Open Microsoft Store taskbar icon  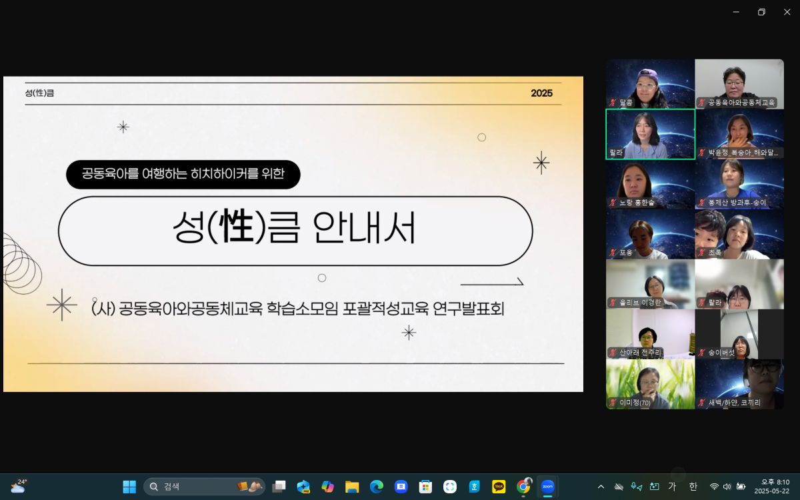click(x=425, y=487)
